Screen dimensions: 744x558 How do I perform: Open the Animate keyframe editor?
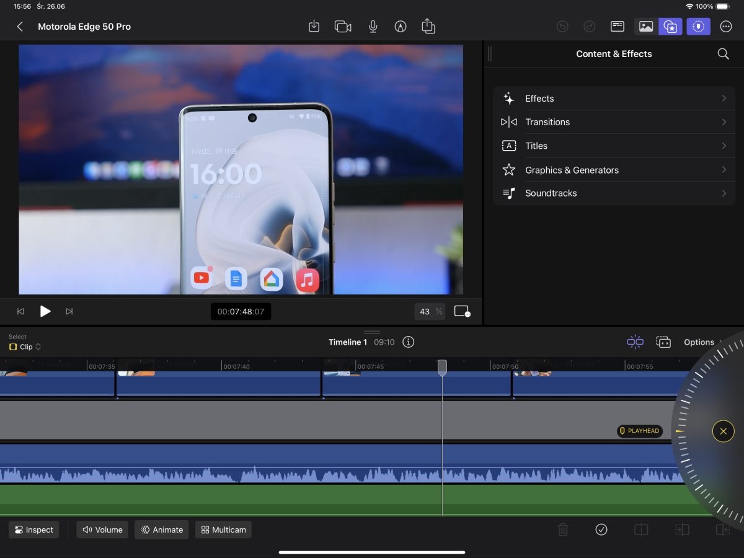tap(162, 529)
